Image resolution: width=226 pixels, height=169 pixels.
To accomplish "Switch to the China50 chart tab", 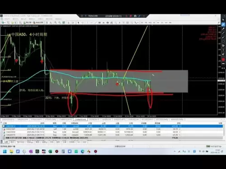I will pyautogui.click(x=80, y=119).
